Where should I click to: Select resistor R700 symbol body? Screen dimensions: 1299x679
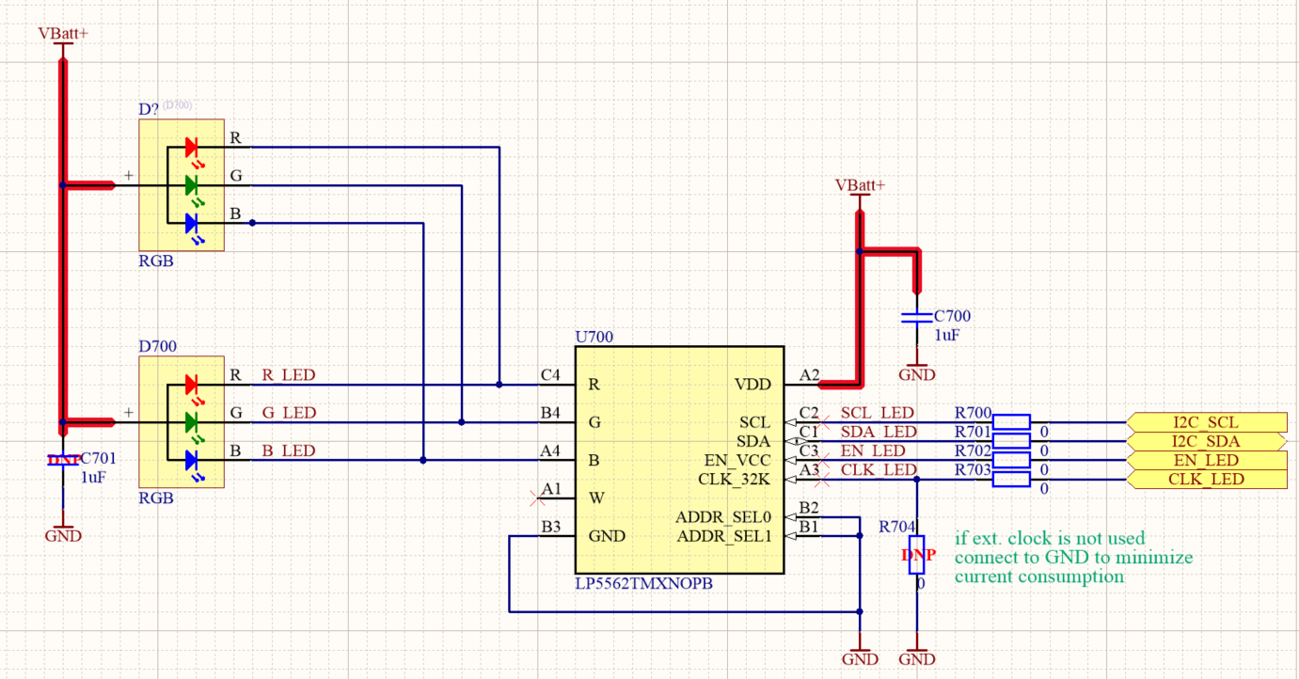1011,422
